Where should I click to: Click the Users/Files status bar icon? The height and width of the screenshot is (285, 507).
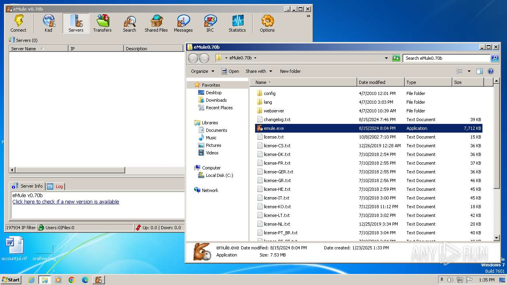[x=41, y=228]
